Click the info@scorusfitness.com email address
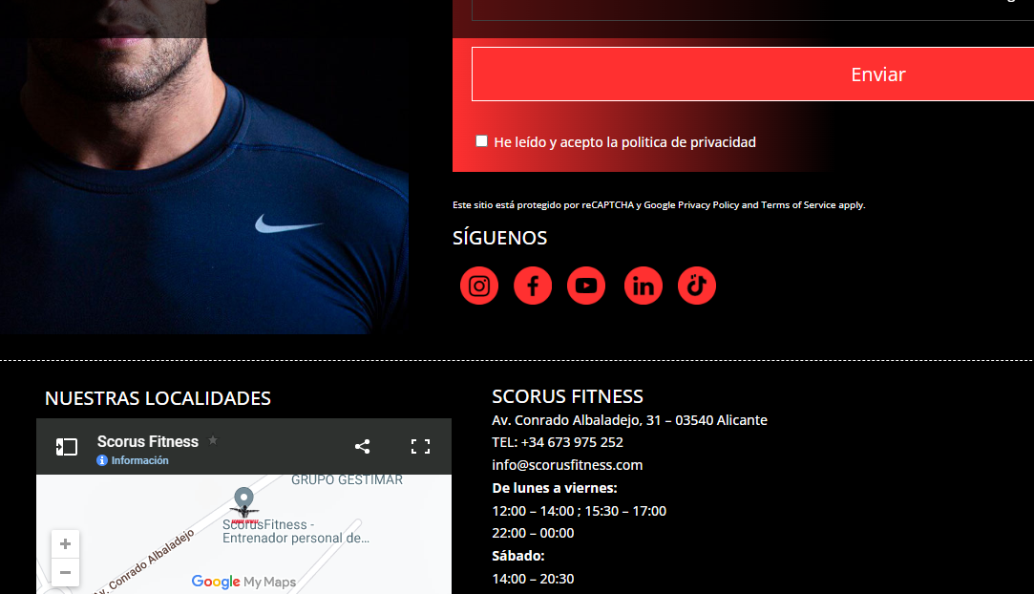1034x594 pixels. 567,465
